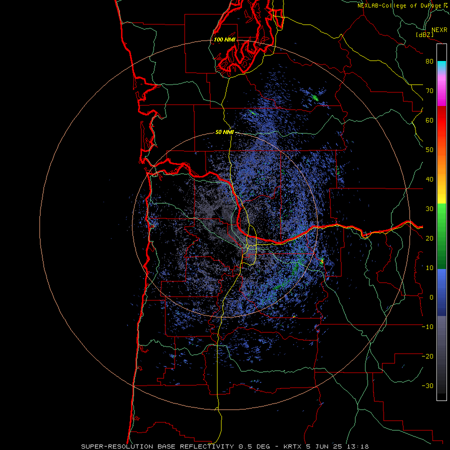The image size is (450, 450).
Task: Click the 80 value on the dBZ scale
Action: click(x=429, y=61)
